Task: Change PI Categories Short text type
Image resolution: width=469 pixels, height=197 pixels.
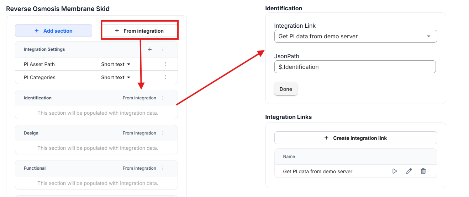Action: point(116,77)
